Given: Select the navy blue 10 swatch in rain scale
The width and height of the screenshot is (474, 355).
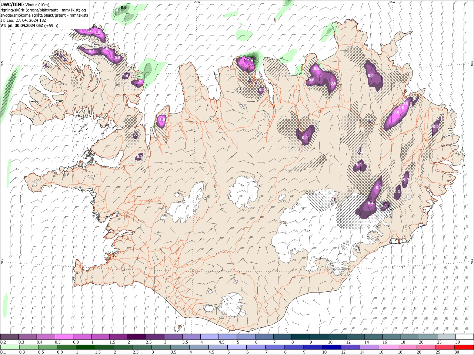Looking at the screenshot, I should 331,347.
